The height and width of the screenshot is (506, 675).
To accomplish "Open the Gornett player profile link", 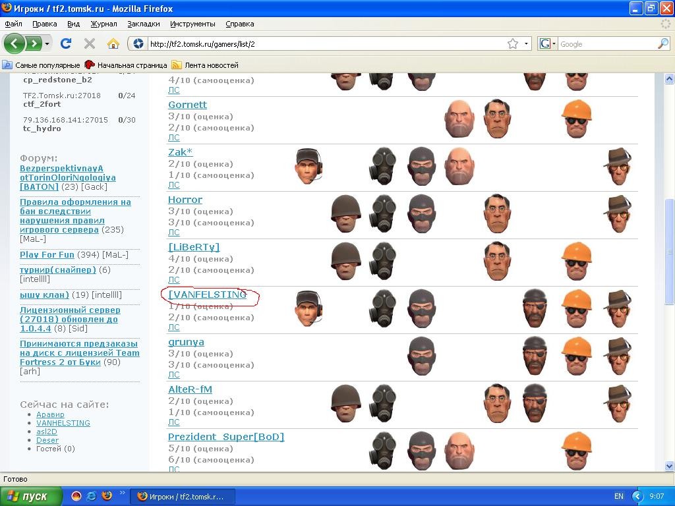I will [188, 105].
